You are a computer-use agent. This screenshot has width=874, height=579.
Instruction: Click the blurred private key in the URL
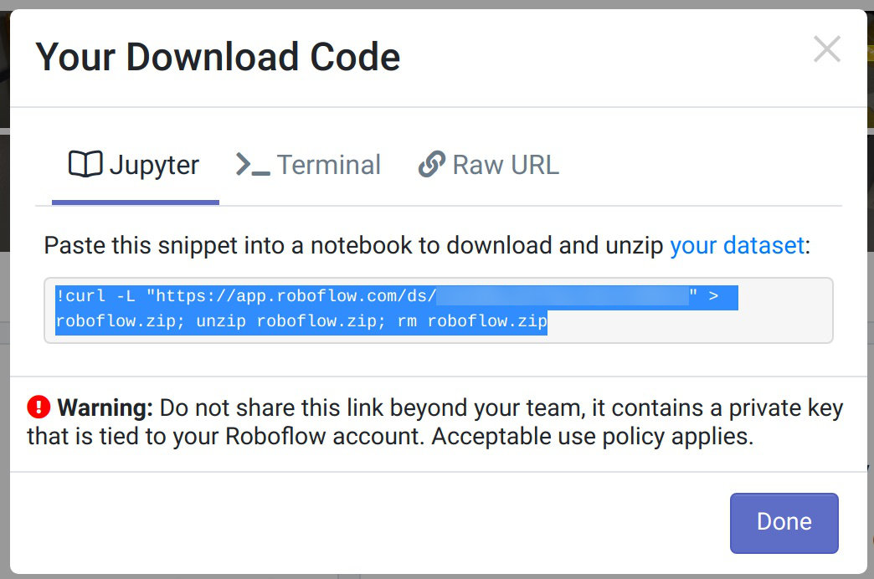563,296
